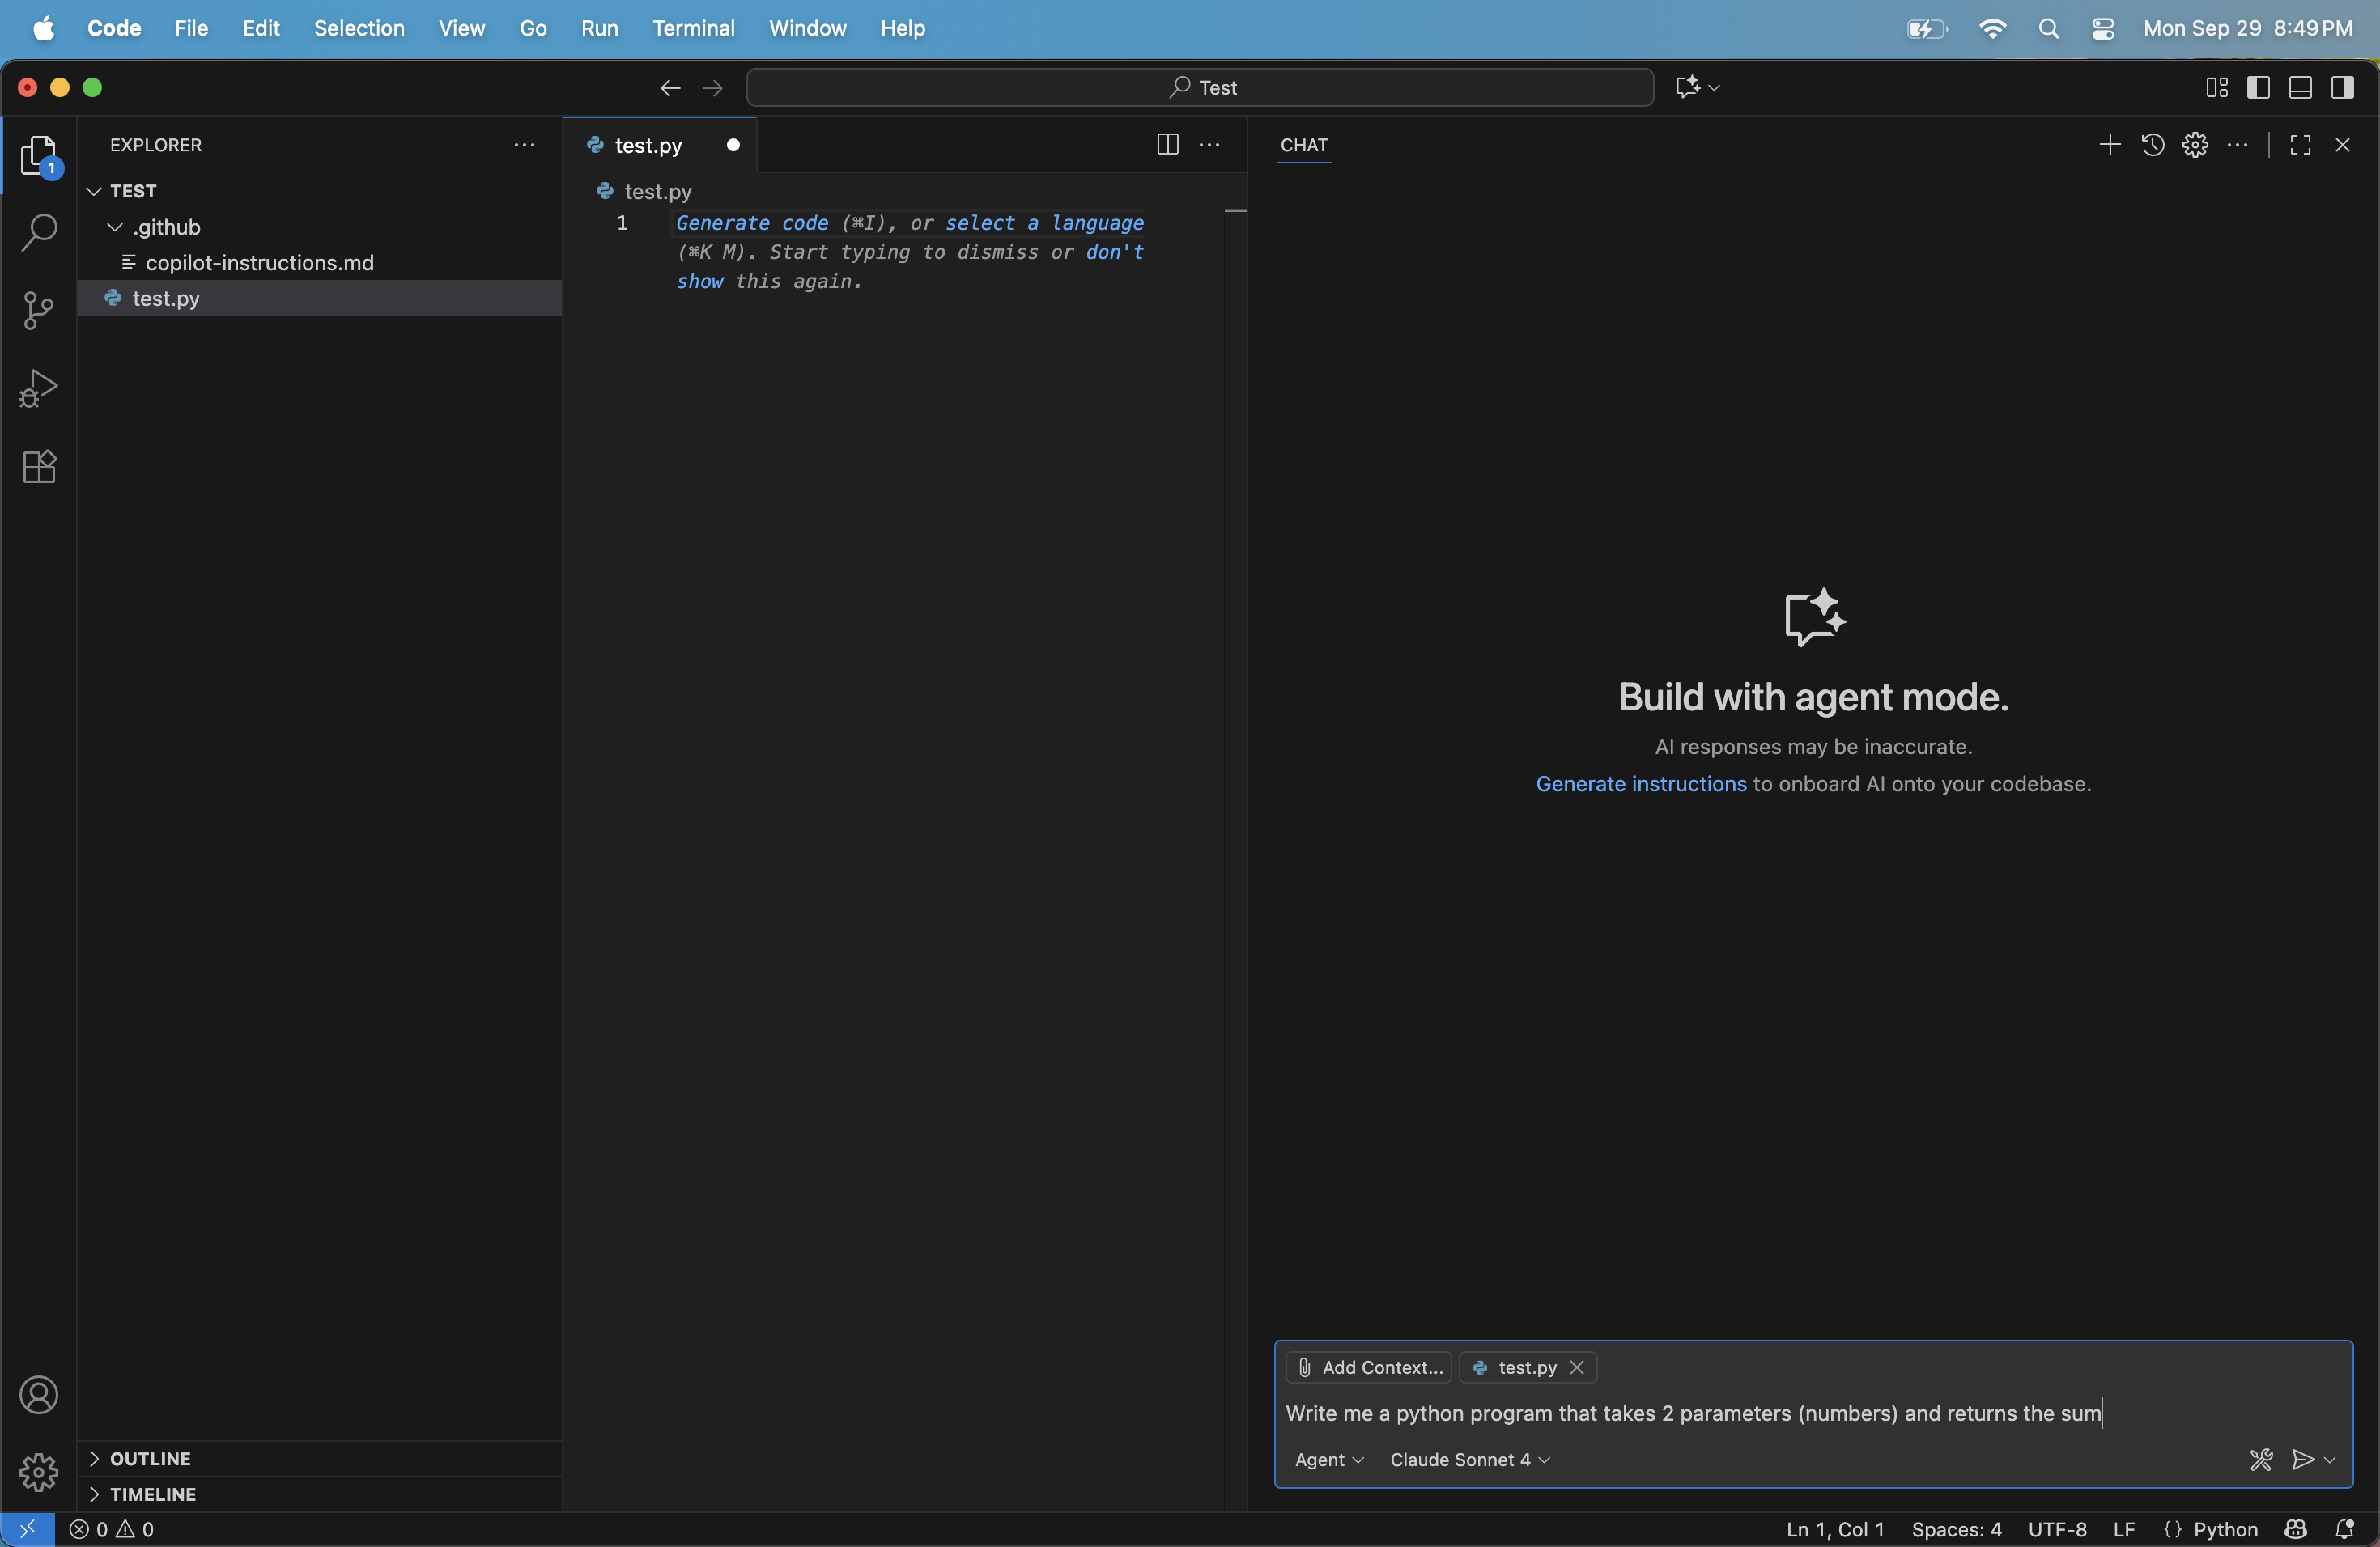Open the Agent mode dropdown
The width and height of the screenshot is (2380, 1547).
pos(1328,1459)
